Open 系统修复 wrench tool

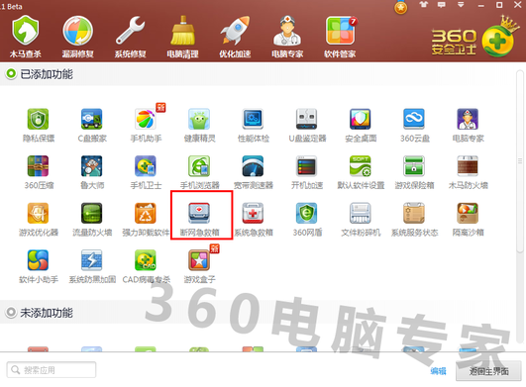pyautogui.click(x=130, y=37)
